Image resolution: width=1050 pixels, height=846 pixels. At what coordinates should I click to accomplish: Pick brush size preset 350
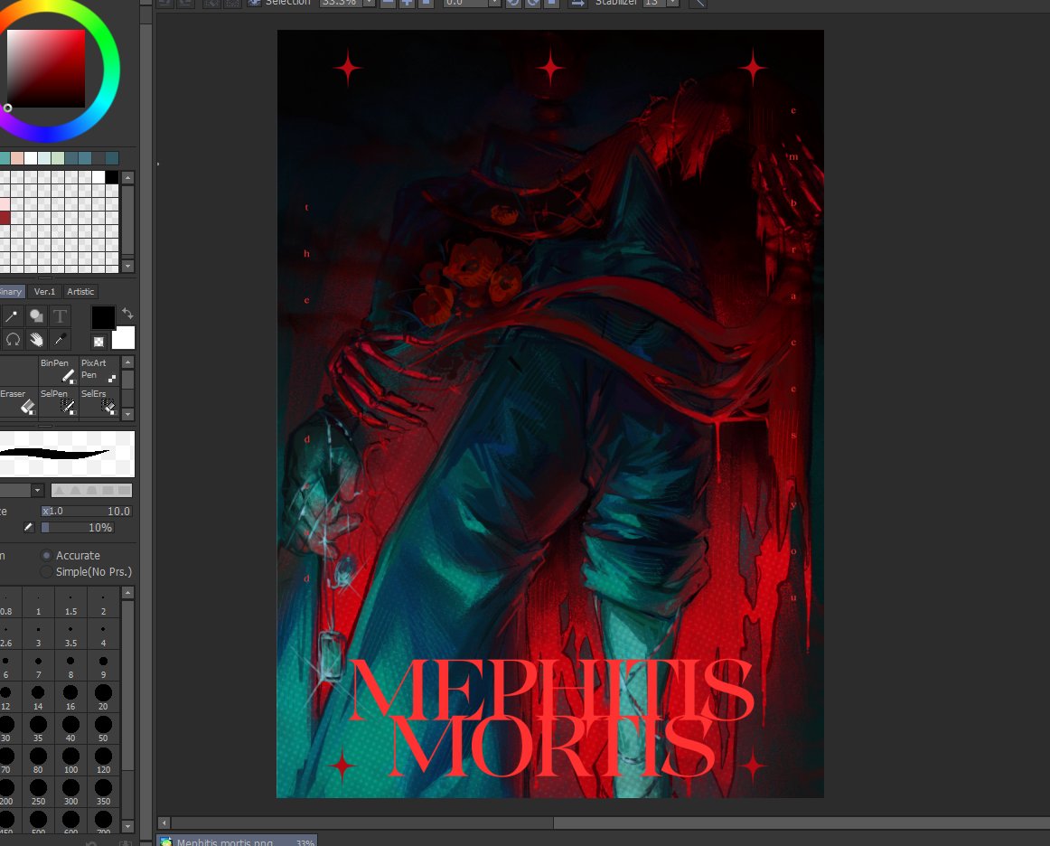coord(103,793)
